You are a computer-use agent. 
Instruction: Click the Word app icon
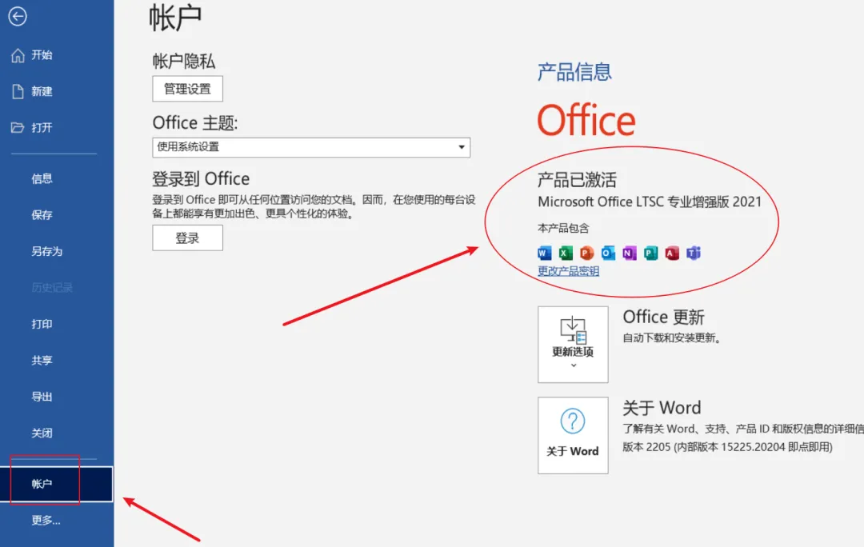pyautogui.click(x=545, y=253)
